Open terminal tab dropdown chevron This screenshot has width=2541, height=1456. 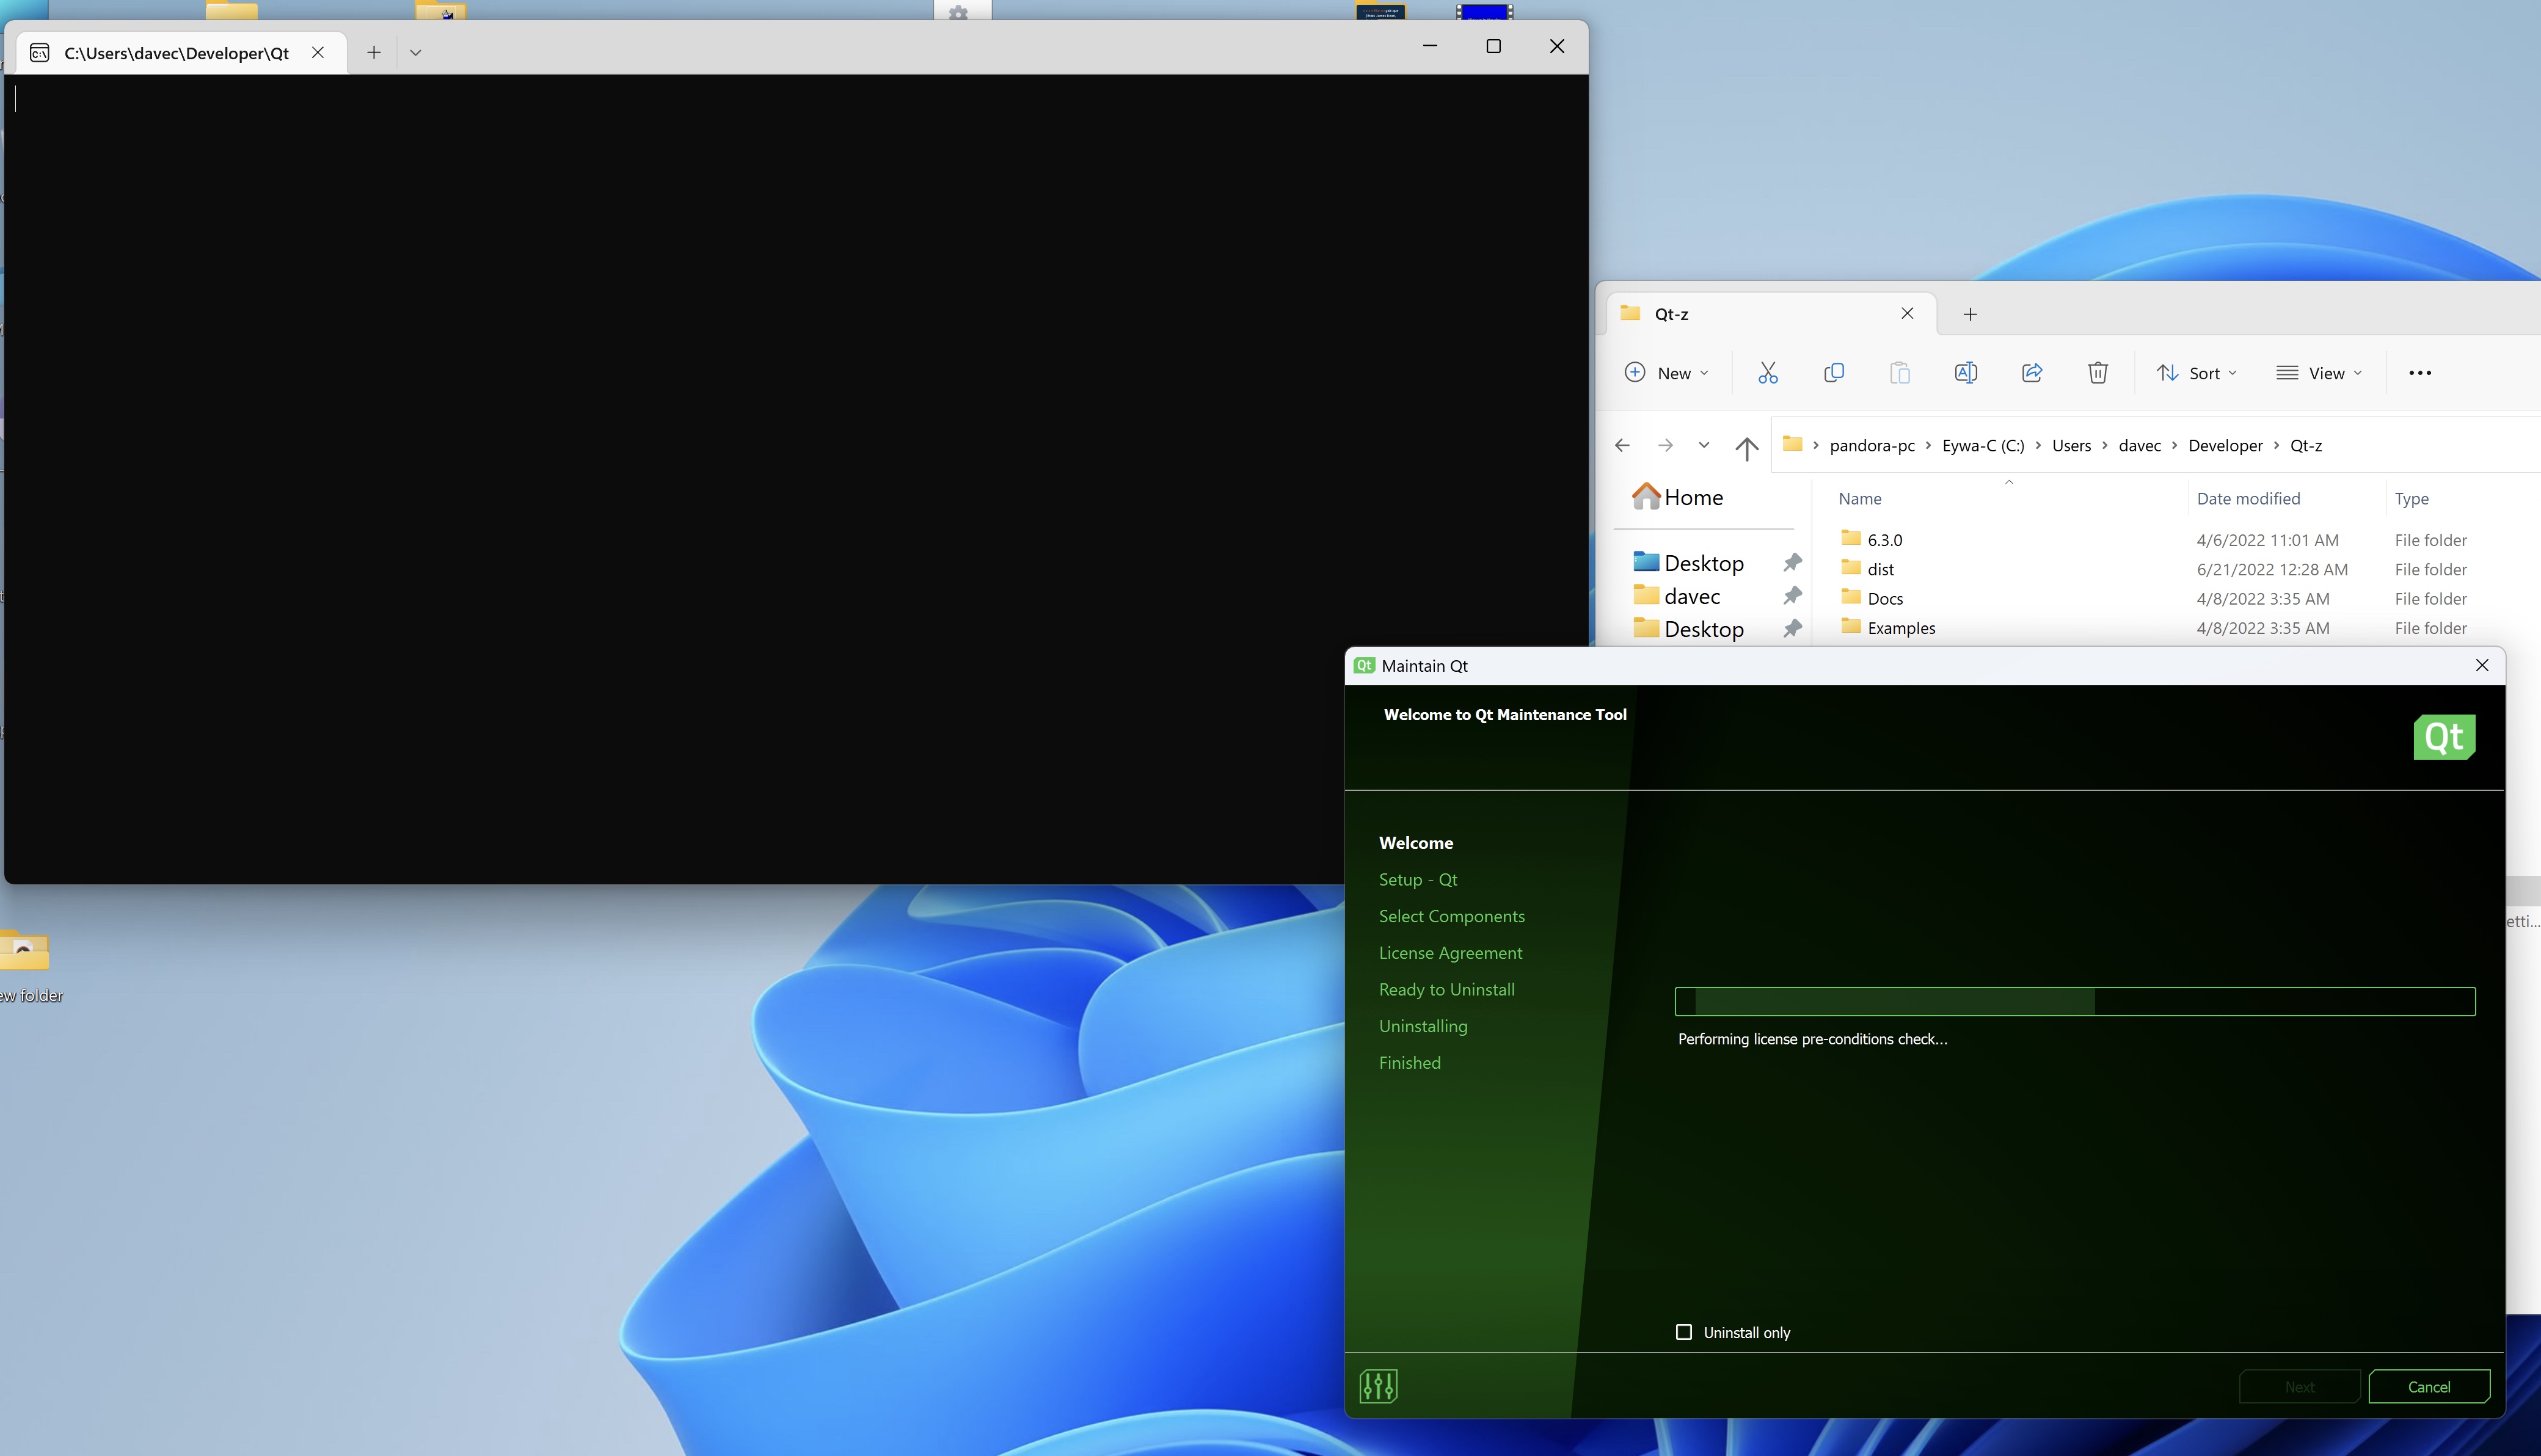pyautogui.click(x=416, y=53)
